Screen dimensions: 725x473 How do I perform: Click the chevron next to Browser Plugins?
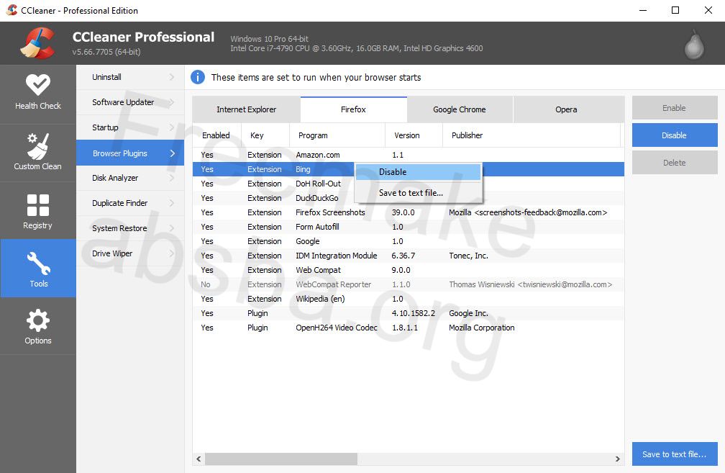172,153
